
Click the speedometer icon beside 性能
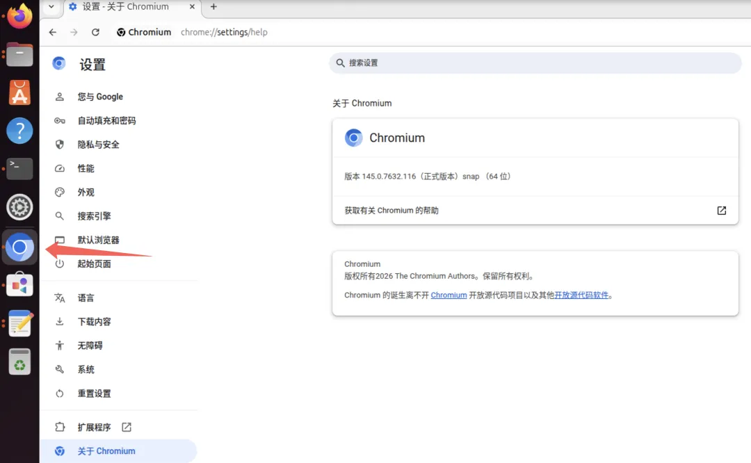point(59,168)
